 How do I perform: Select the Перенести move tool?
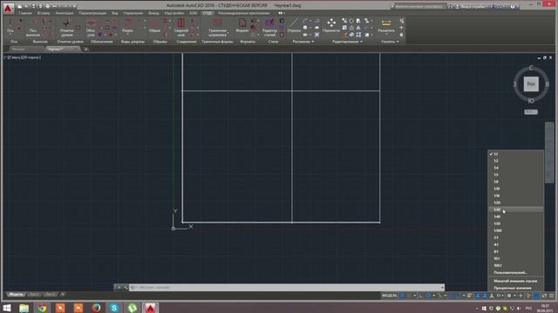click(x=331, y=26)
